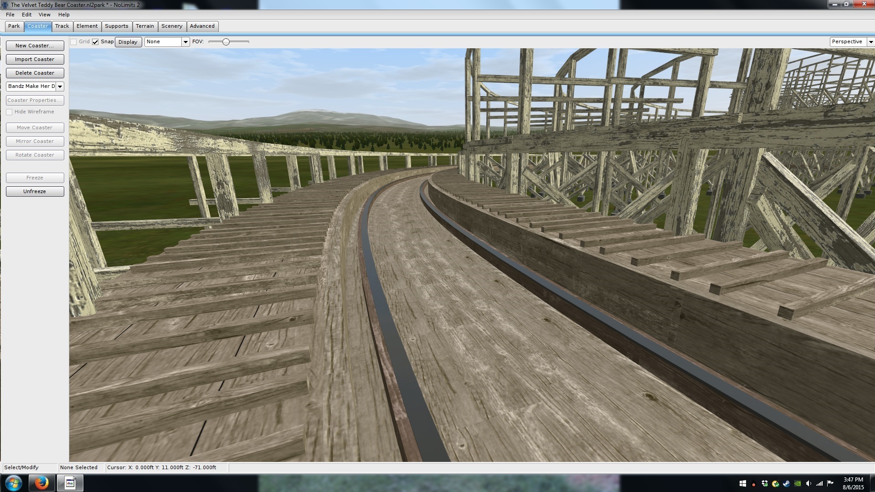Open the Perspective view dropdown
The height and width of the screenshot is (492, 875).
click(x=870, y=42)
